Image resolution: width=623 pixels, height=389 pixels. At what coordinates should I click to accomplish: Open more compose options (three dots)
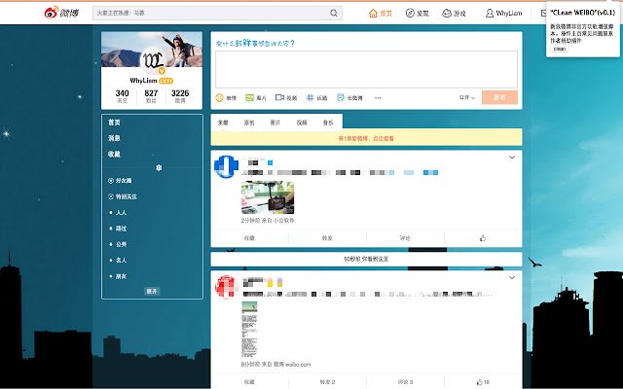click(378, 98)
